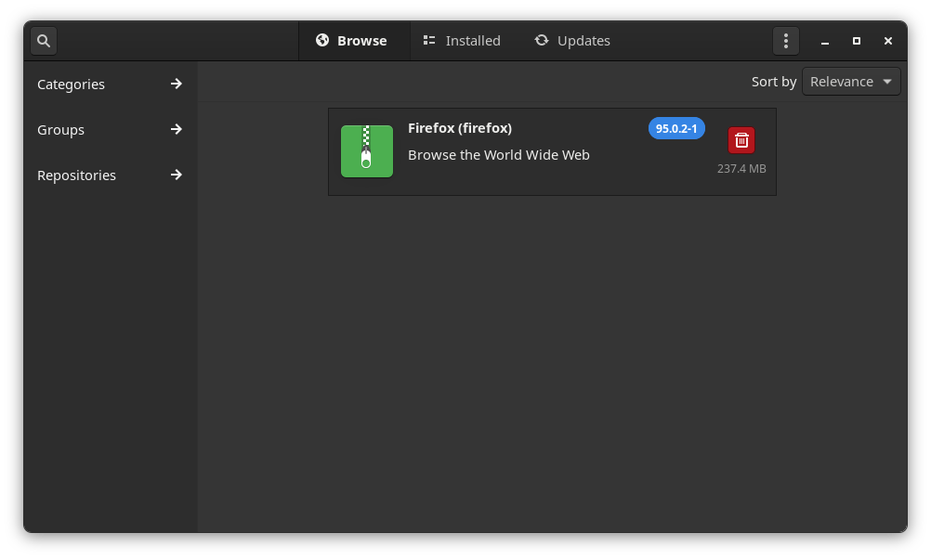Image resolution: width=931 pixels, height=559 pixels.
Task: Click the red trash icon for Firefox
Action: tap(741, 140)
